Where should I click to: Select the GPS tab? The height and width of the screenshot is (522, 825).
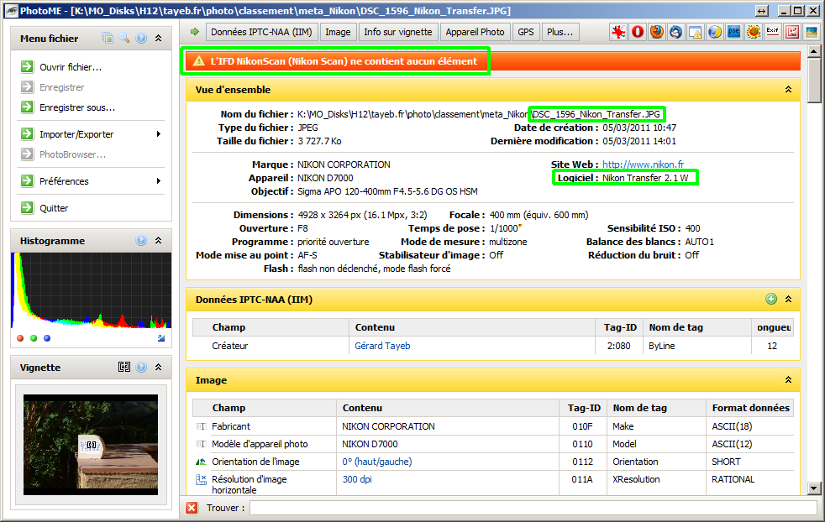(526, 32)
